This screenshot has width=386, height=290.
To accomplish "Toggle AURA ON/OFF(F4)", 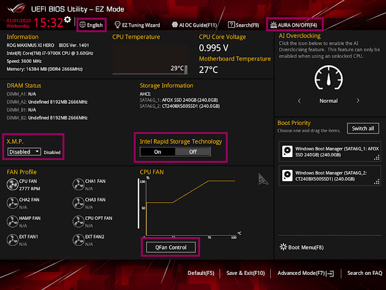I will pyautogui.click(x=295, y=25).
